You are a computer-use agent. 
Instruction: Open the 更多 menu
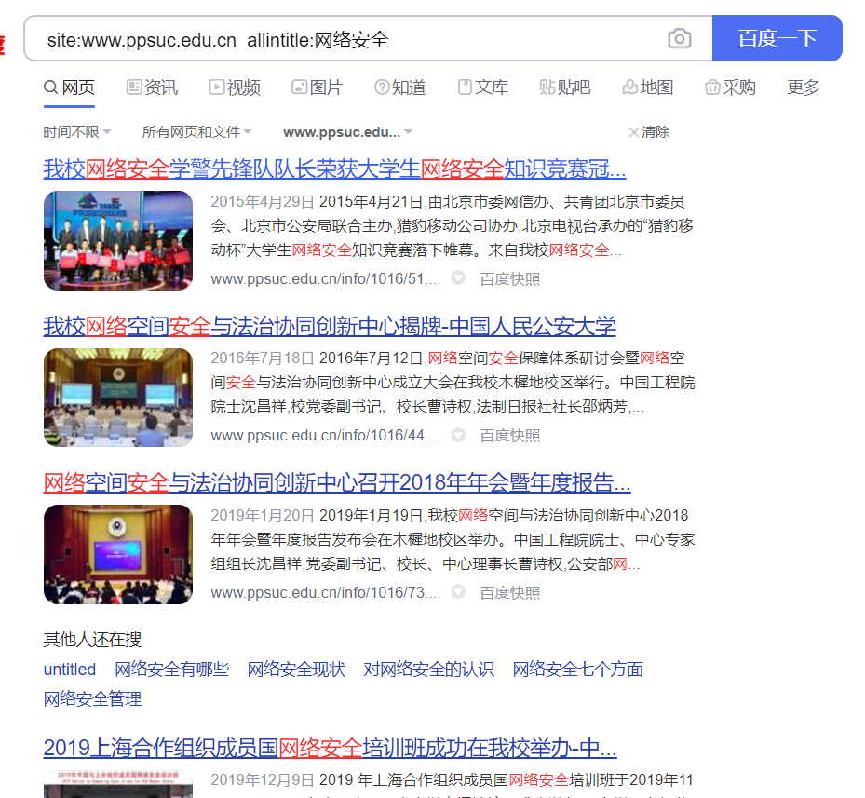[804, 88]
